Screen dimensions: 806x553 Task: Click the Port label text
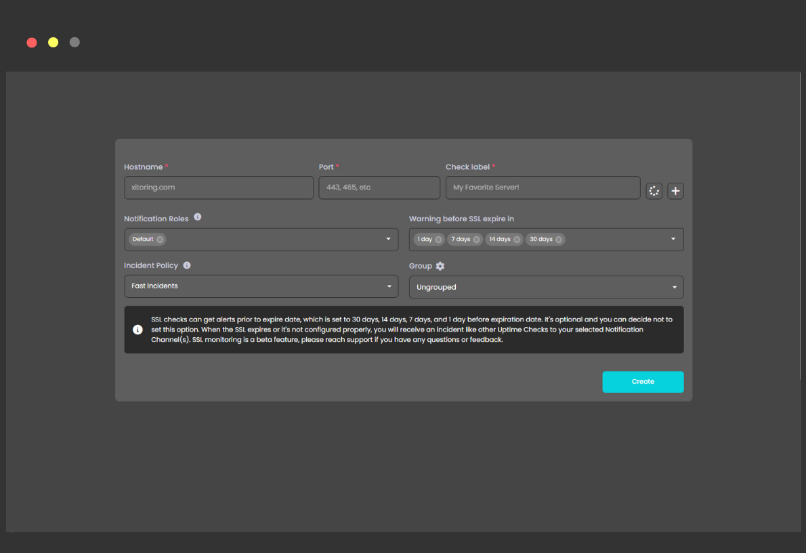tap(326, 167)
